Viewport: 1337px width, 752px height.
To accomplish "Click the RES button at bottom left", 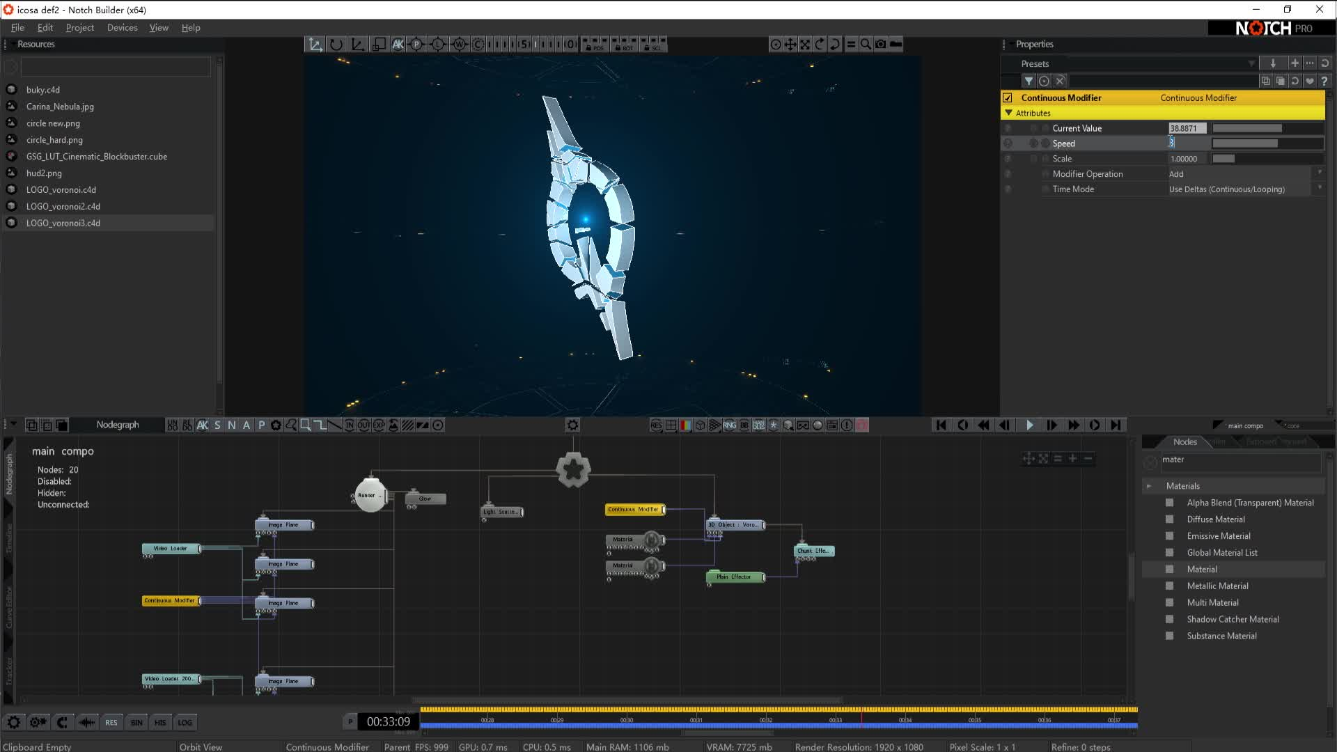I will [111, 723].
